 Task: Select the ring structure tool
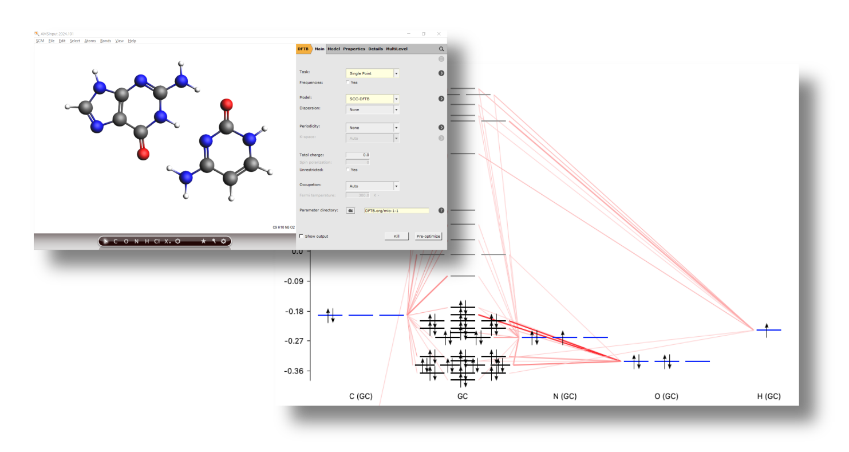(x=177, y=241)
